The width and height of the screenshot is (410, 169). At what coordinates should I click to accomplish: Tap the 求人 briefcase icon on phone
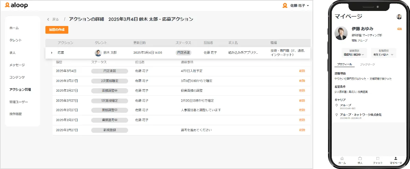[x=360, y=158]
